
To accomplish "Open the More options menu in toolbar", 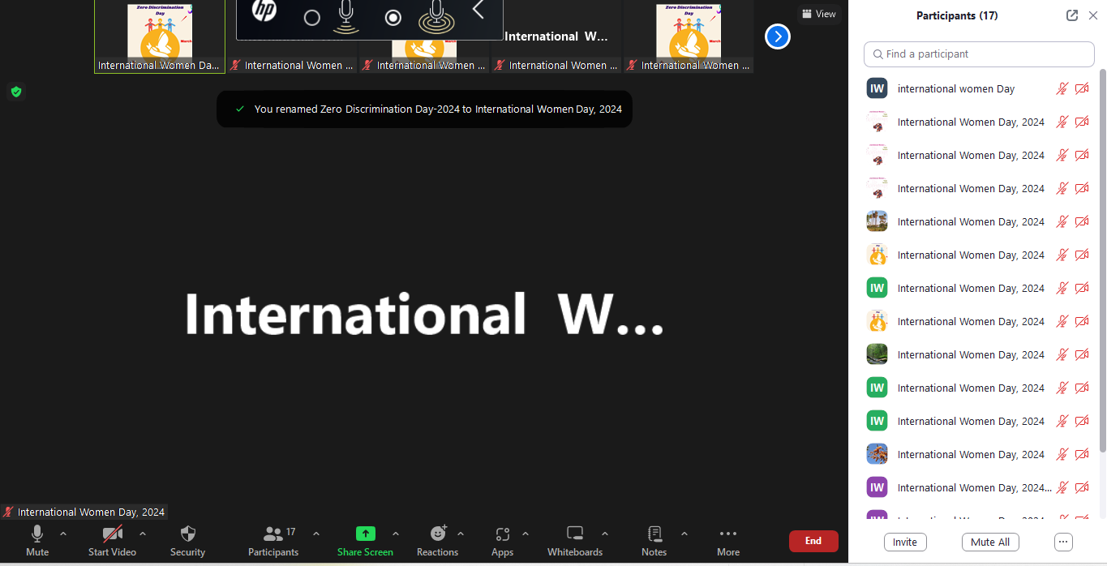I will tap(727, 540).
